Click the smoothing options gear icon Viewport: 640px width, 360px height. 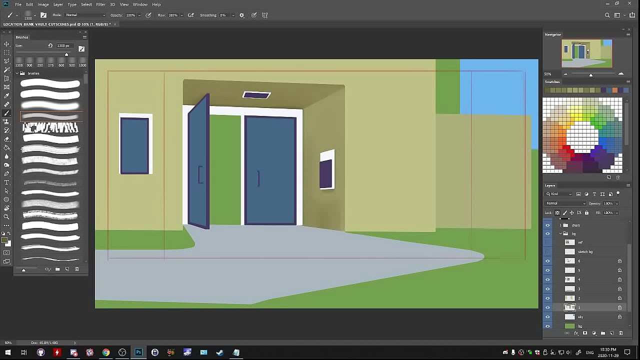click(242, 15)
